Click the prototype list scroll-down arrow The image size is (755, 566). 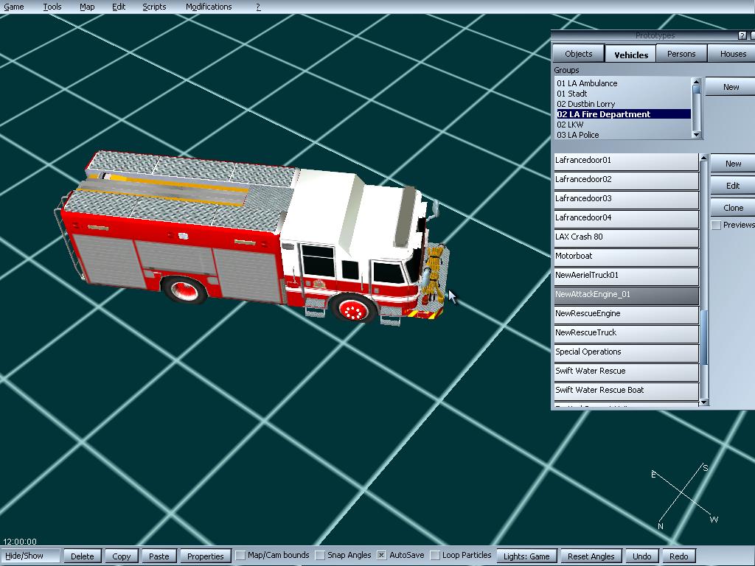704,402
